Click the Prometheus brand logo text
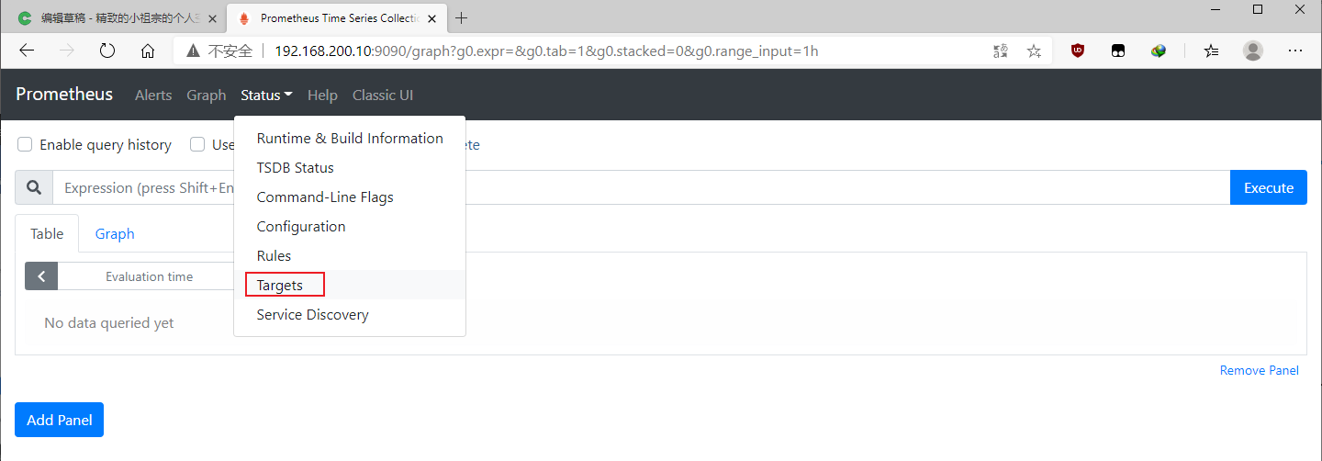 (x=64, y=94)
